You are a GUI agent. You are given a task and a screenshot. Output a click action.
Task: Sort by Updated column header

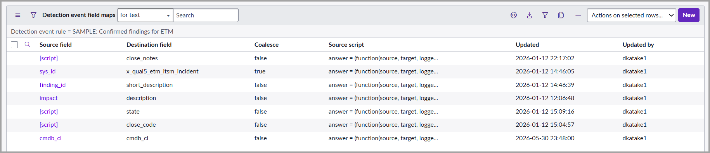point(527,45)
